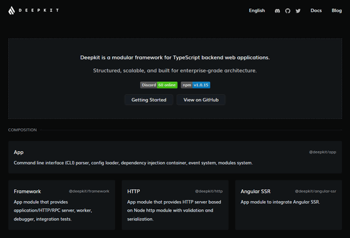Open the Twitter bird icon
Image resolution: width=350 pixels, height=238 pixels.
(298, 11)
